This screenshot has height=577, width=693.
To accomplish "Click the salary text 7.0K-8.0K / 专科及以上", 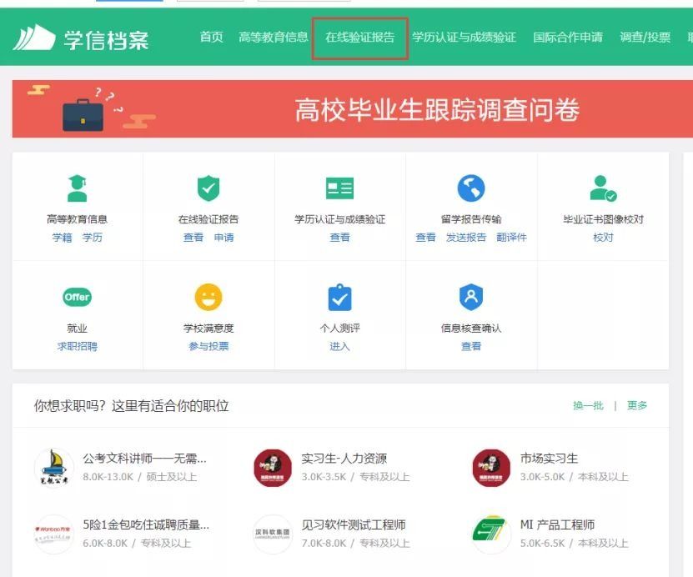I will pos(355,543).
